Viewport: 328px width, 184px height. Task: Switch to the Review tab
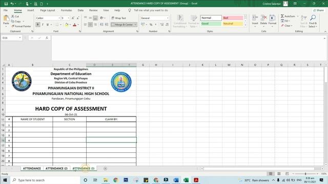(x=93, y=10)
